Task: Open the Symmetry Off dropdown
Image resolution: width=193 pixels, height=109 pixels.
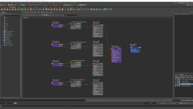Action: (55, 5)
